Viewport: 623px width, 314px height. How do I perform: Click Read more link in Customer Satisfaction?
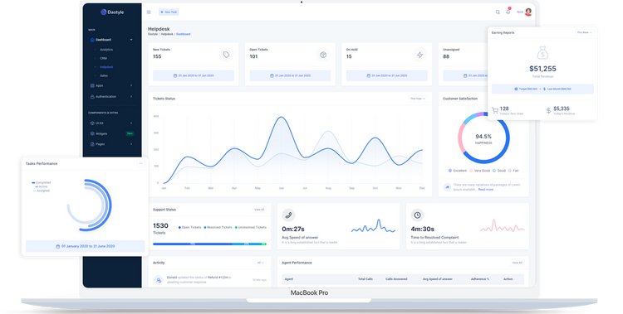tap(486, 190)
